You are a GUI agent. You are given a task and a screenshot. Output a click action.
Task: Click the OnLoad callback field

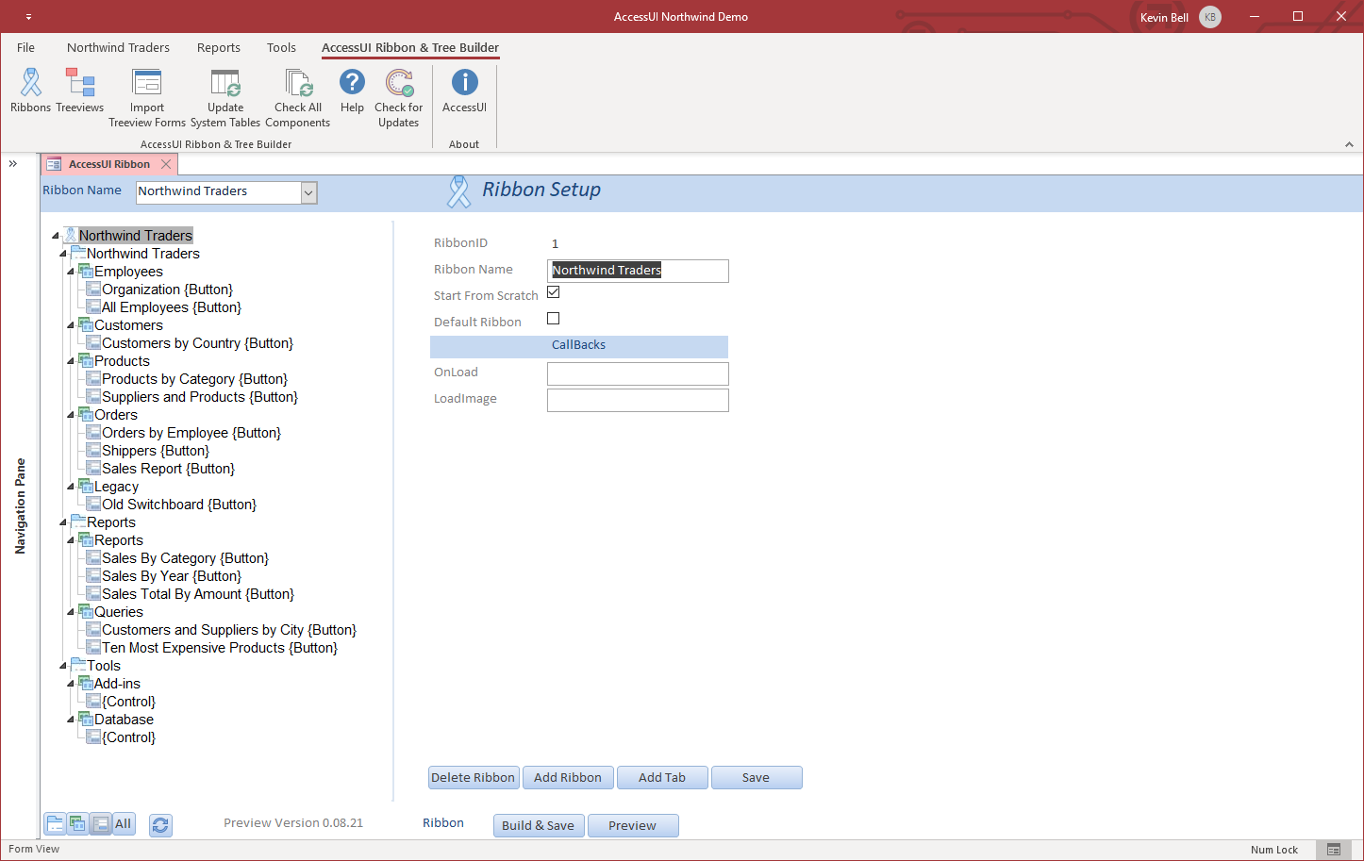(x=638, y=373)
